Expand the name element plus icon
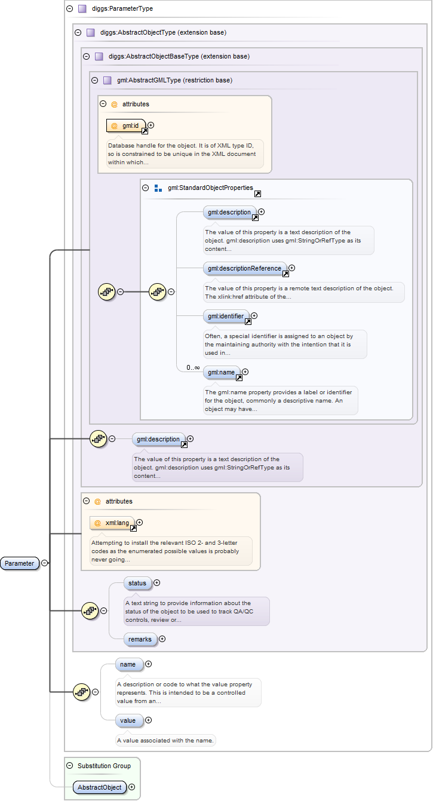Screen dimensions: 433x801 tap(149, 664)
